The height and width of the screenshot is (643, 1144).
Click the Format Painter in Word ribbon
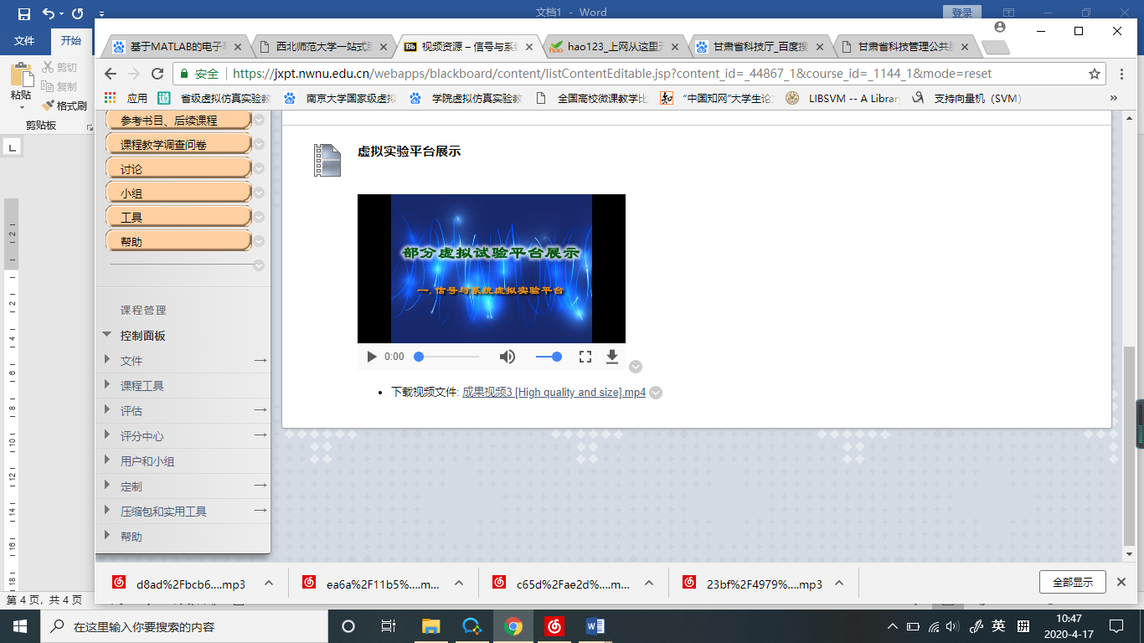[64, 106]
